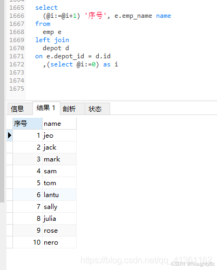
Task: Click the 序号 cell with value 5
Action: click(28, 183)
